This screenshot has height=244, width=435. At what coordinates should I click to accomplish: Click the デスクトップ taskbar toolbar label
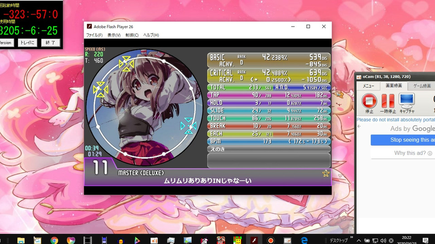339,240
